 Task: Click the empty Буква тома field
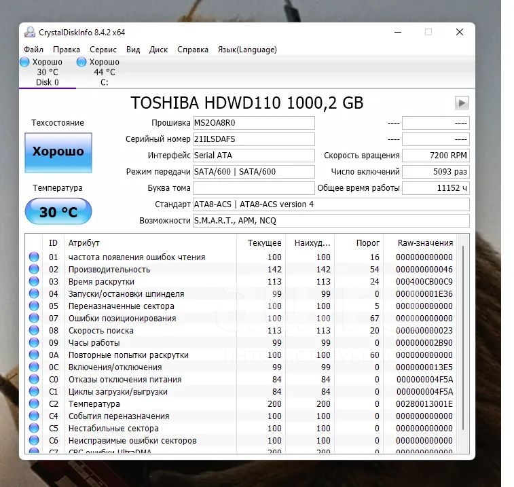[x=254, y=188]
